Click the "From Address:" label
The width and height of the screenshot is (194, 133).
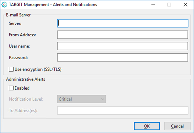coord(22,35)
